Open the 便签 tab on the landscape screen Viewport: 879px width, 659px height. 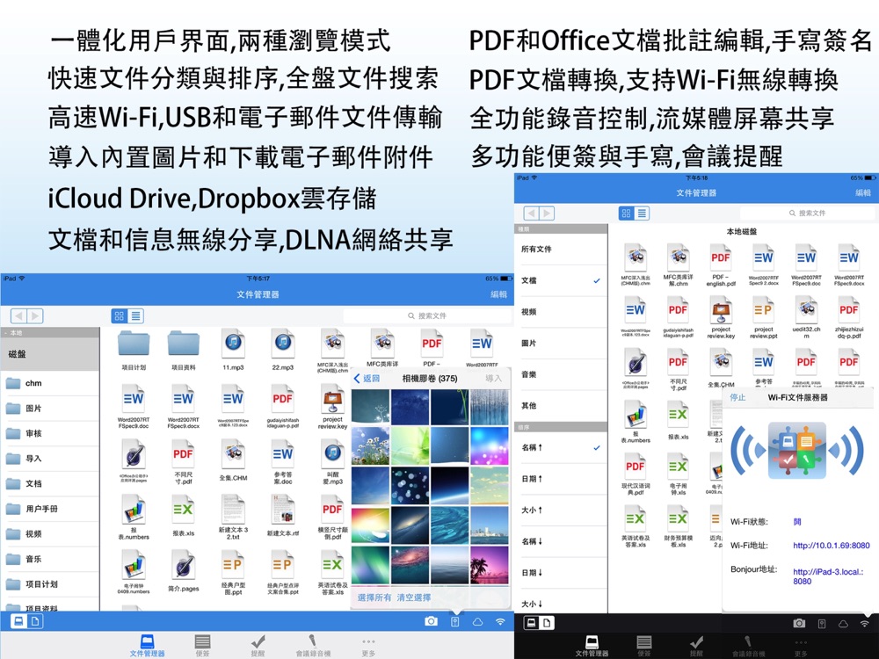202,646
